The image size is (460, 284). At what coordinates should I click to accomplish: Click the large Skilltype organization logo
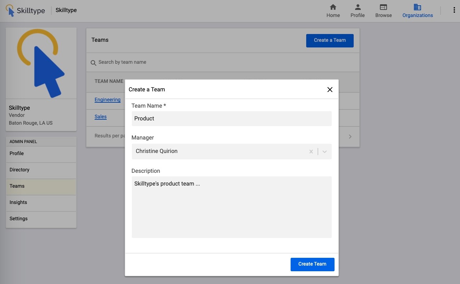[x=41, y=63]
